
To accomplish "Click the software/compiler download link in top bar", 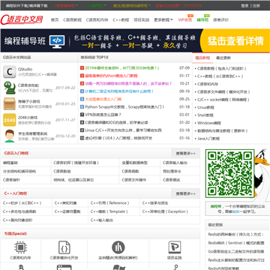I will coord(26,5).
